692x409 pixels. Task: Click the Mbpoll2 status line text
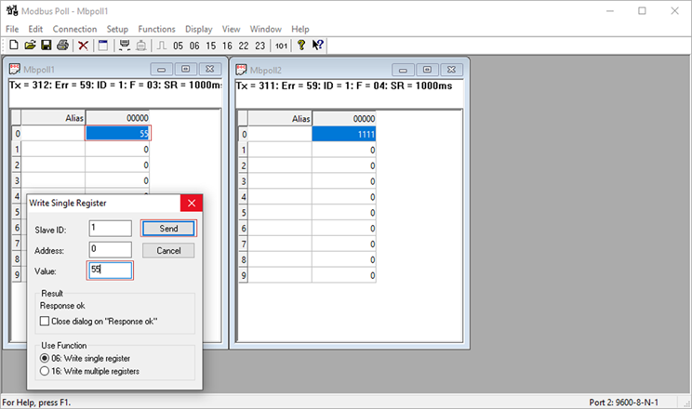(344, 86)
